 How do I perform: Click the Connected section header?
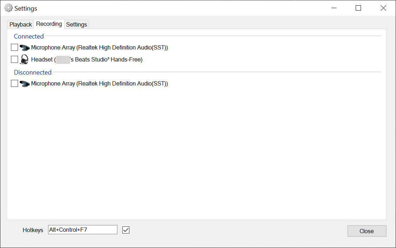[x=29, y=36]
